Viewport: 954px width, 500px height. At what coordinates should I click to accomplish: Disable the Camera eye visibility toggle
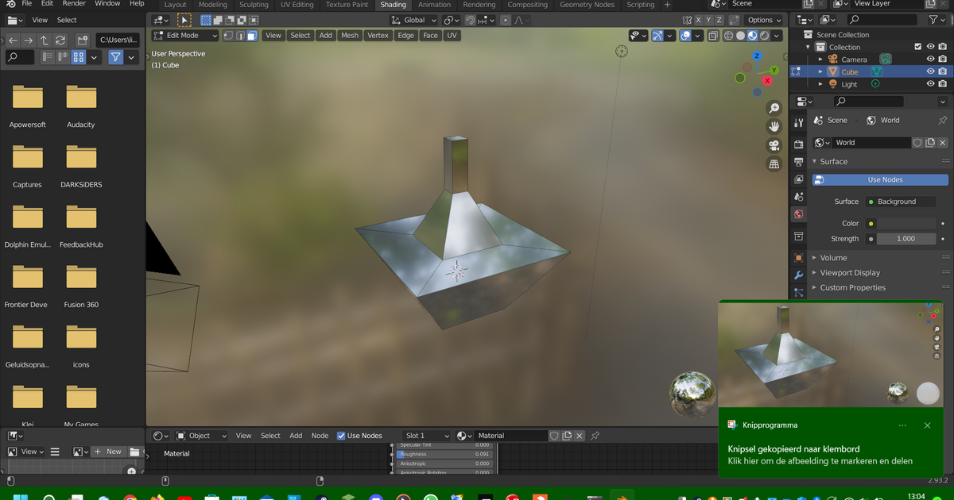930,59
